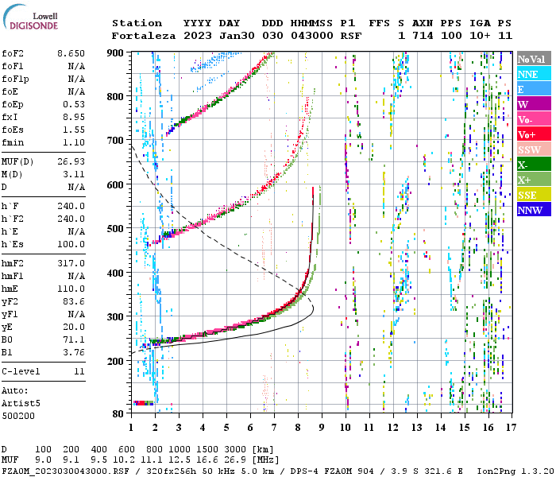Click the 3000 km distance column header
Screen dimensions: 556x477
coord(235,449)
